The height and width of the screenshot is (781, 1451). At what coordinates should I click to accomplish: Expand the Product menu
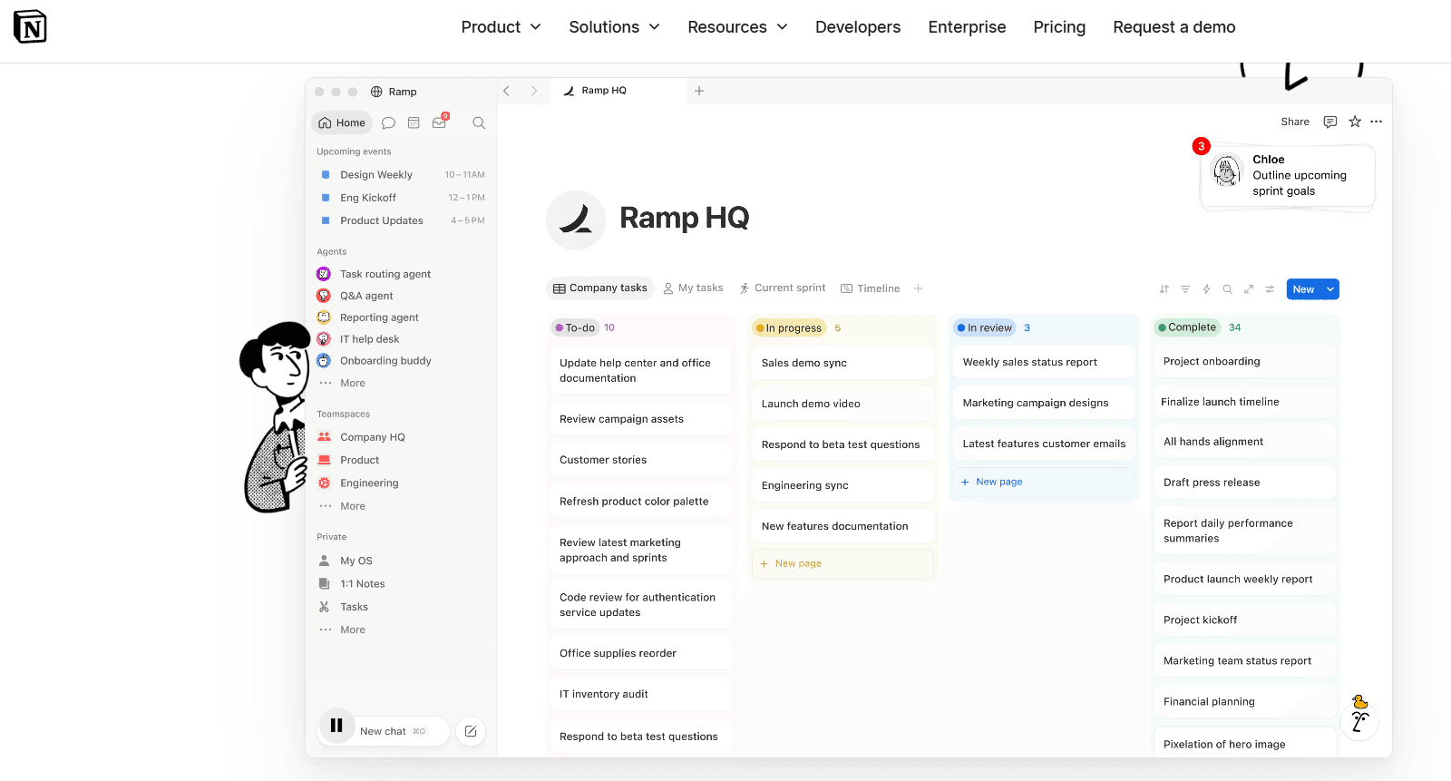tap(501, 27)
